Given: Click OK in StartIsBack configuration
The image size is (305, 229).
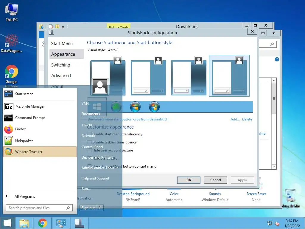Looking at the screenshot, I should coord(189,180).
